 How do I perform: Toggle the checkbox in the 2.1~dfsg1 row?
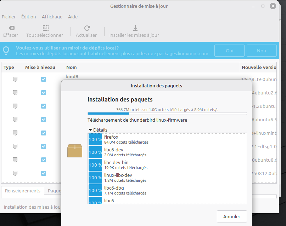click(x=43, y=146)
